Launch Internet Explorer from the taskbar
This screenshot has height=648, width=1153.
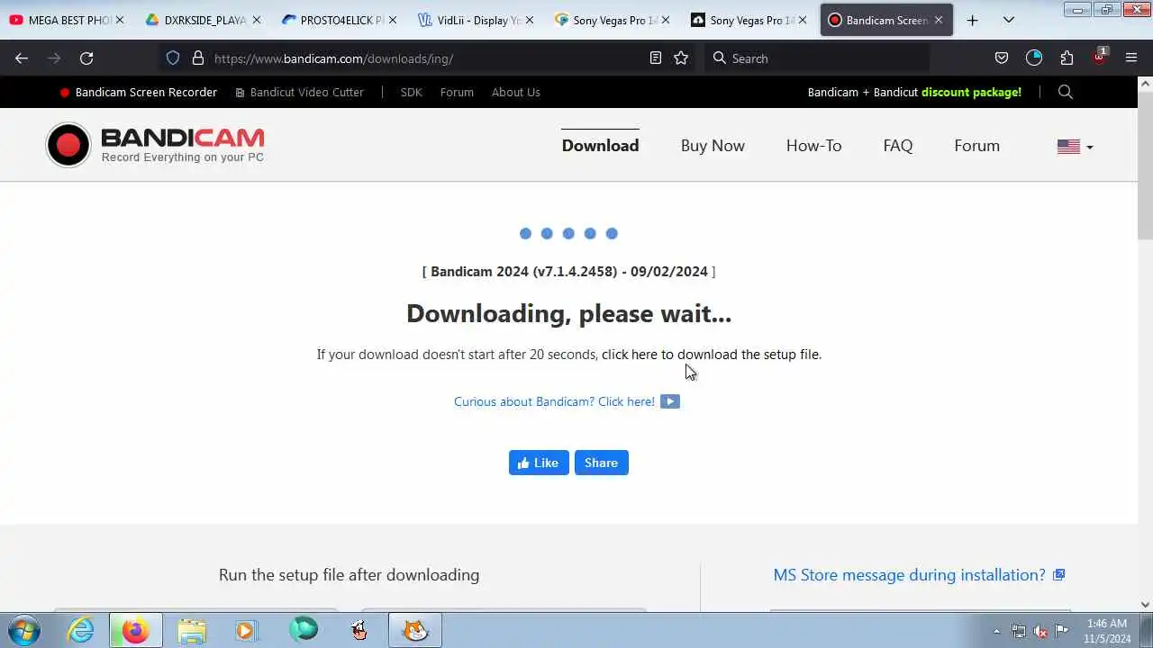(81, 630)
